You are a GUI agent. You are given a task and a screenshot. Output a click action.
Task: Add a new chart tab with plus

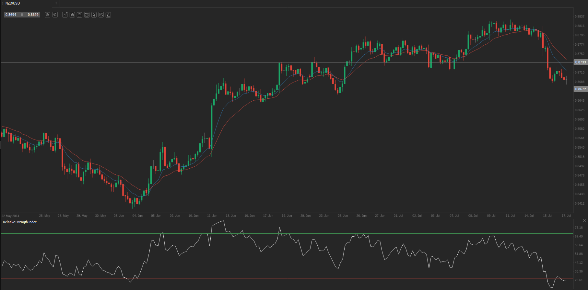tap(56, 3)
